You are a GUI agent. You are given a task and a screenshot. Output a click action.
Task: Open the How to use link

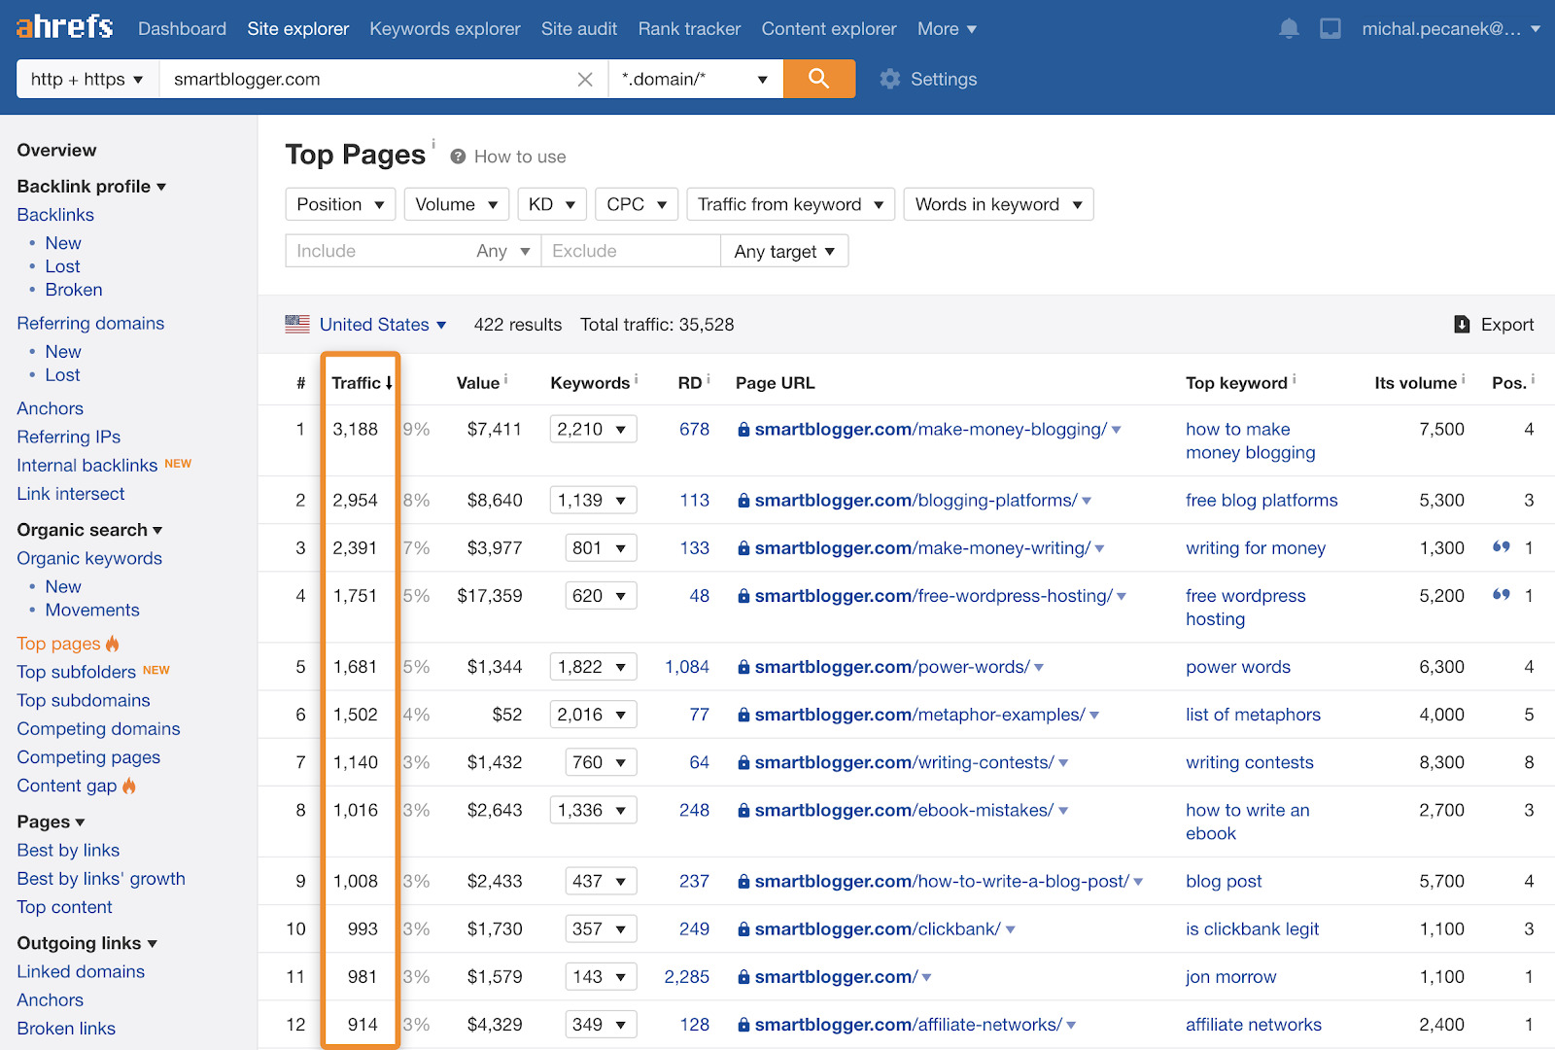pos(520,156)
